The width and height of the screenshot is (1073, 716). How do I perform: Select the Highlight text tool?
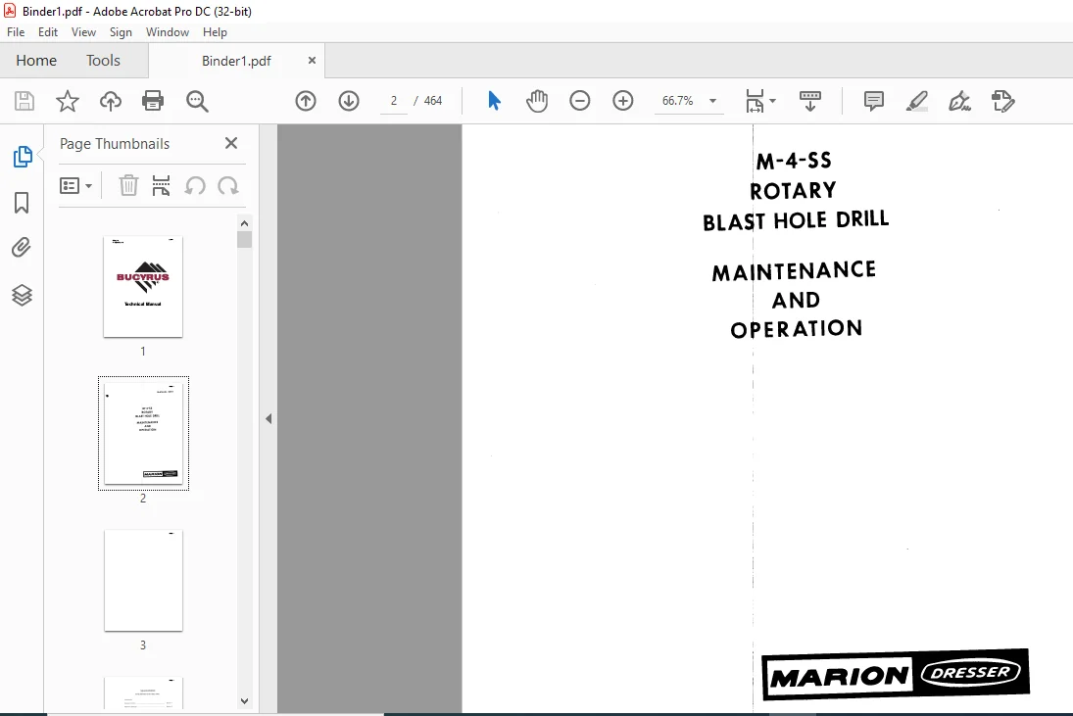pyautogui.click(x=917, y=101)
